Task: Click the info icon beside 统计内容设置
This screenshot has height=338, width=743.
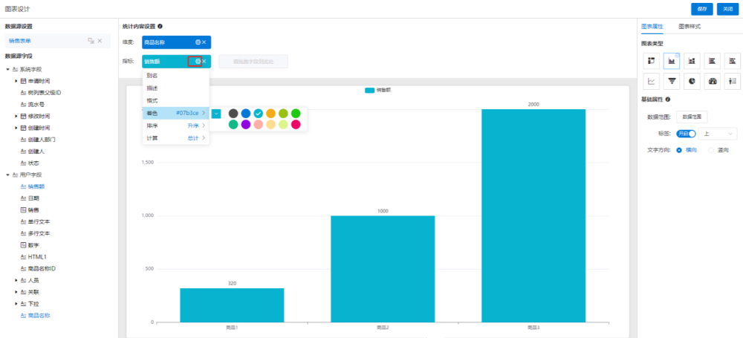Action: [160, 26]
